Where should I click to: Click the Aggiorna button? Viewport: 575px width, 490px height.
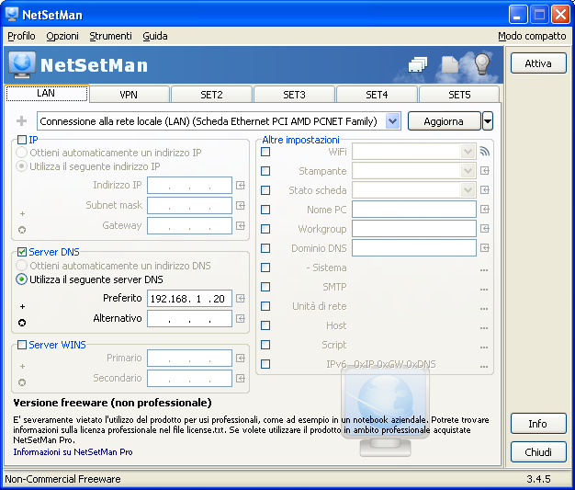click(x=444, y=121)
